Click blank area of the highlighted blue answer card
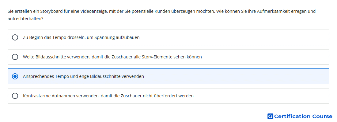Viewport: 337px width, 122px height. click(237, 76)
